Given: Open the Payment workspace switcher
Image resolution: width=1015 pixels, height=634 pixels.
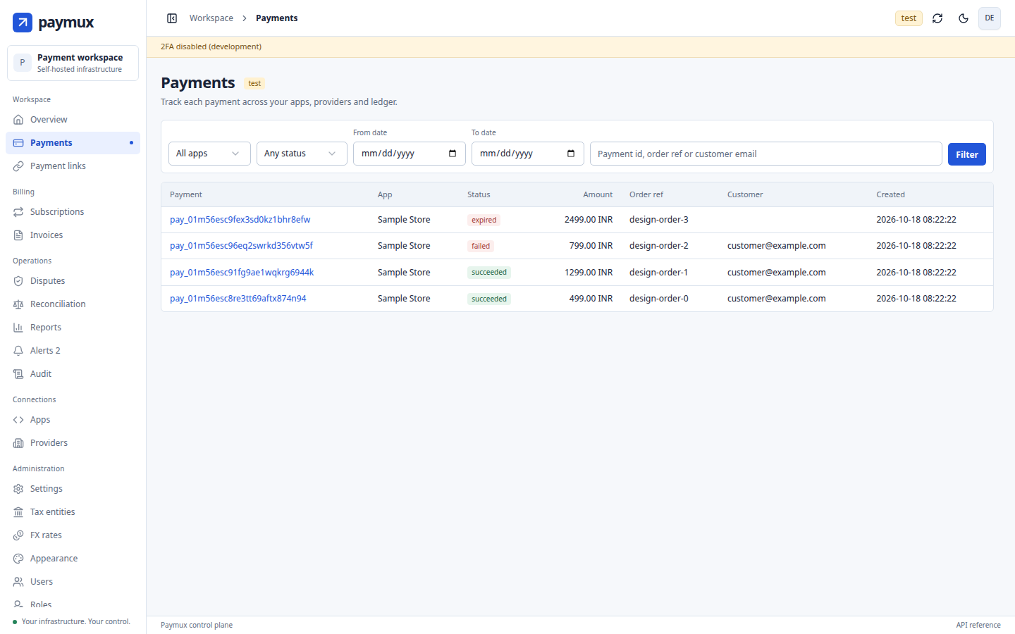Looking at the screenshot, I should [x=73, y=63].
